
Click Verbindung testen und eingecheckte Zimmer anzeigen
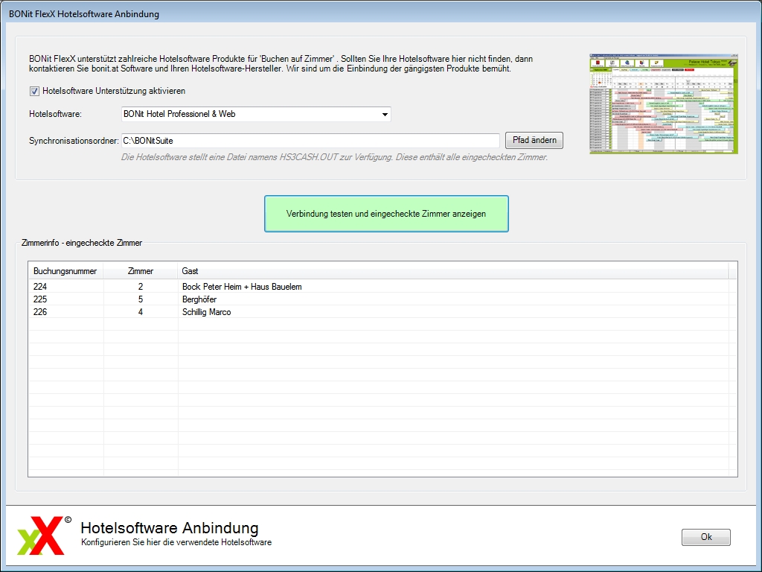386,214
